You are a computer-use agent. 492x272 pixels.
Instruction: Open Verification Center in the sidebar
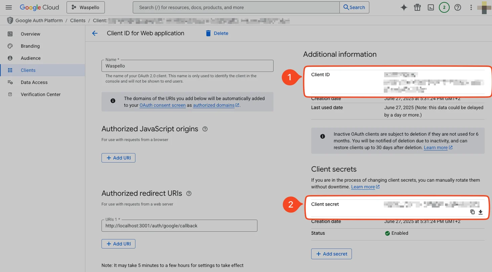[41, 94]
